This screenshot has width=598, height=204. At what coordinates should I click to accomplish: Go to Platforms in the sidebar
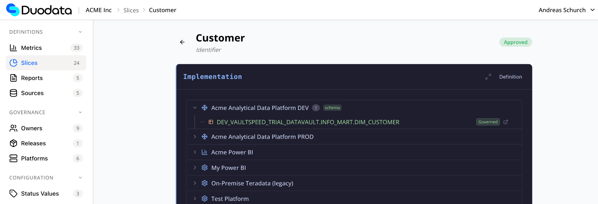34,158
